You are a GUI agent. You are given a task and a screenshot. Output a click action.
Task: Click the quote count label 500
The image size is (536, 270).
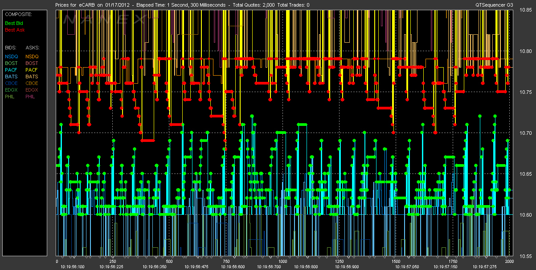pyautogui.click(x=169, y=262)
